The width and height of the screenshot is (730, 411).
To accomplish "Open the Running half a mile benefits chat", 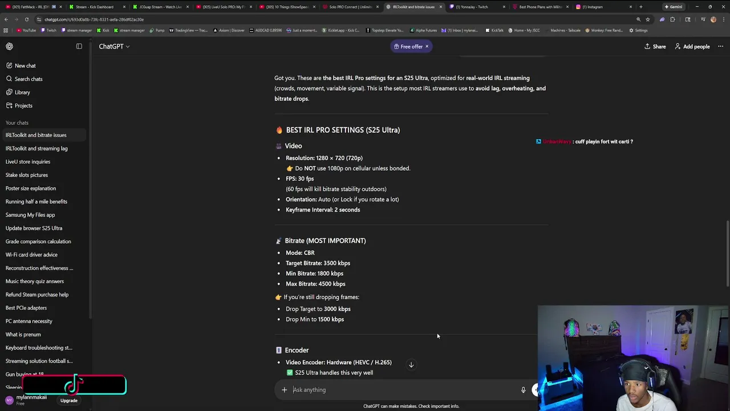I will click(44, 202).
